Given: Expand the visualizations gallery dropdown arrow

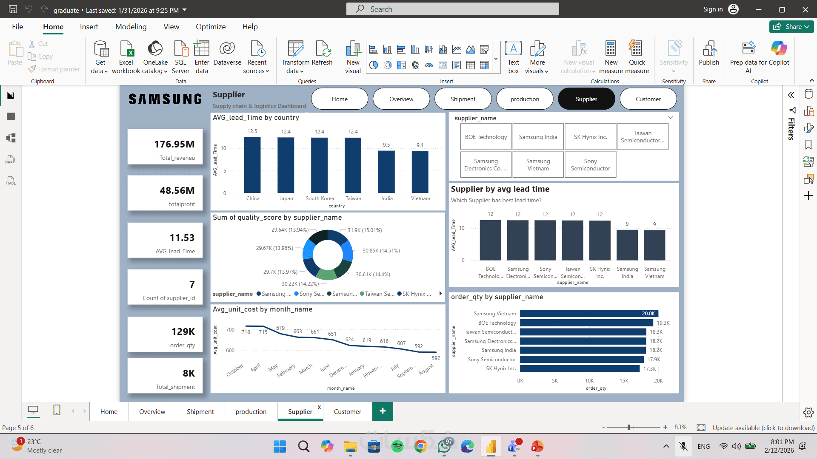Looking at the screenshot, I should tap(496, 59).
